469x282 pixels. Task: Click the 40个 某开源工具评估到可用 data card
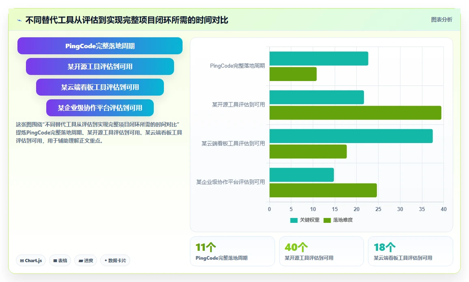pyautogui.click(x=322, y=251)
